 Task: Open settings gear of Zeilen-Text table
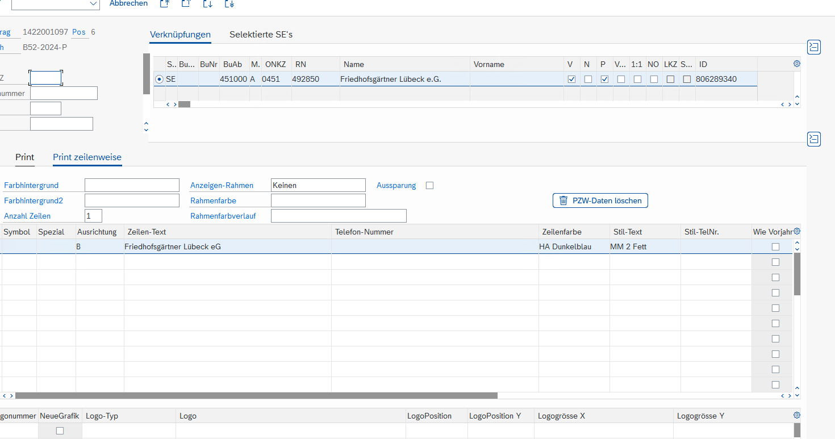pyautogui.click(x=796, y=231)
